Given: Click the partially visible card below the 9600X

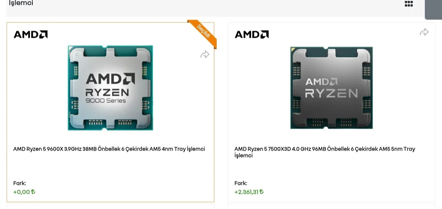Looking at the screenshot, I should click(x=110, y=207).
